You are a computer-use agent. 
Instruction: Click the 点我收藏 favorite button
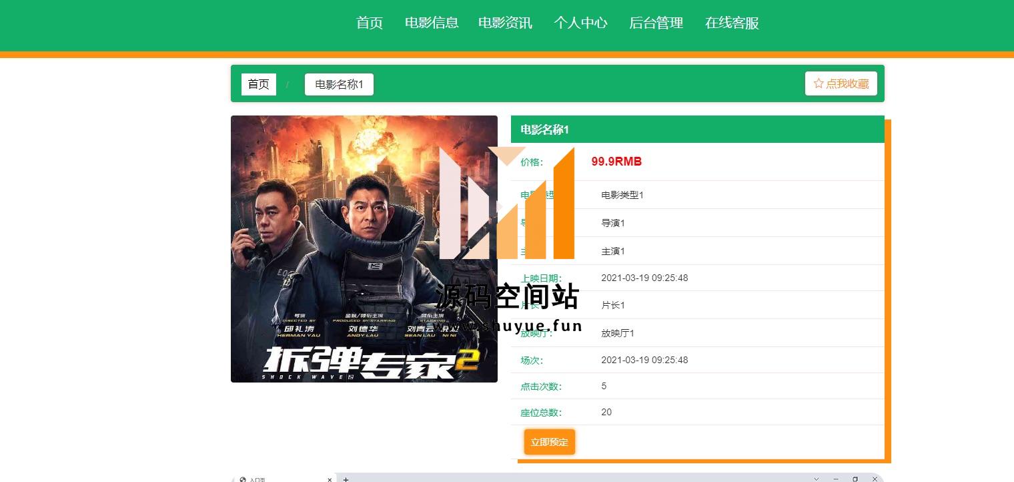point(841,83)
